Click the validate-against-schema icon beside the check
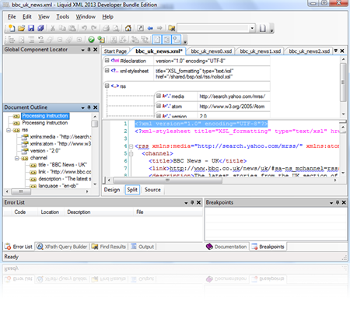This screenshot has height=326, width=350. 101,40
